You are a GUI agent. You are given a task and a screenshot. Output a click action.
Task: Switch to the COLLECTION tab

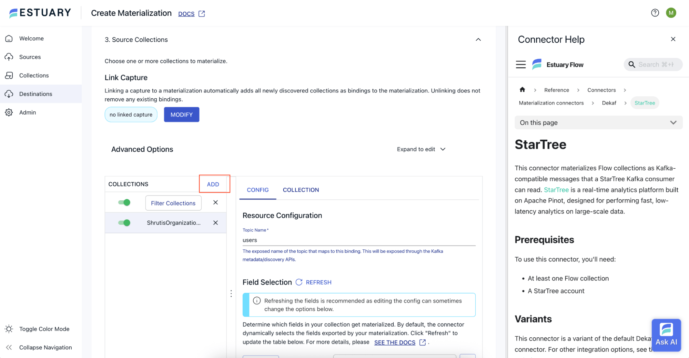tap(301, 190)
